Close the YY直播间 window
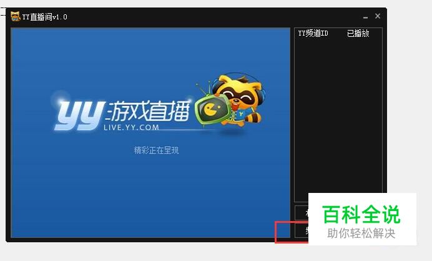Image resolution: width=432 pixels, height=261 pixels. coord(378,16)
